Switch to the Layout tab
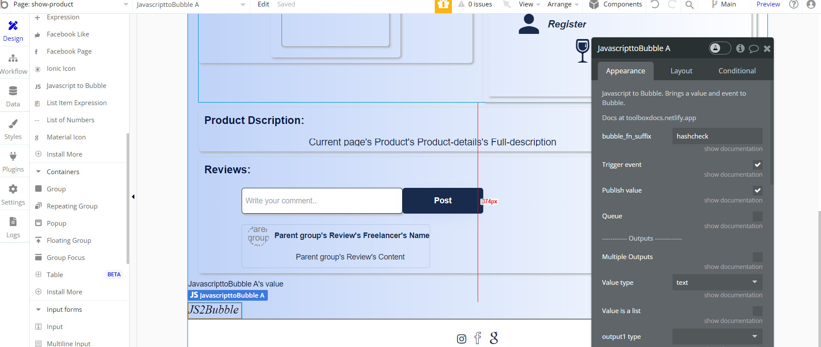 coord(681,71)
